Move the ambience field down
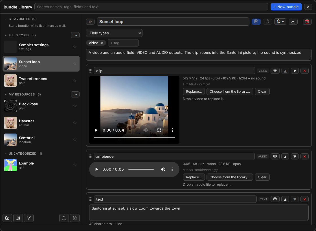Screen dimensions: 316x231 click(295, 157)
